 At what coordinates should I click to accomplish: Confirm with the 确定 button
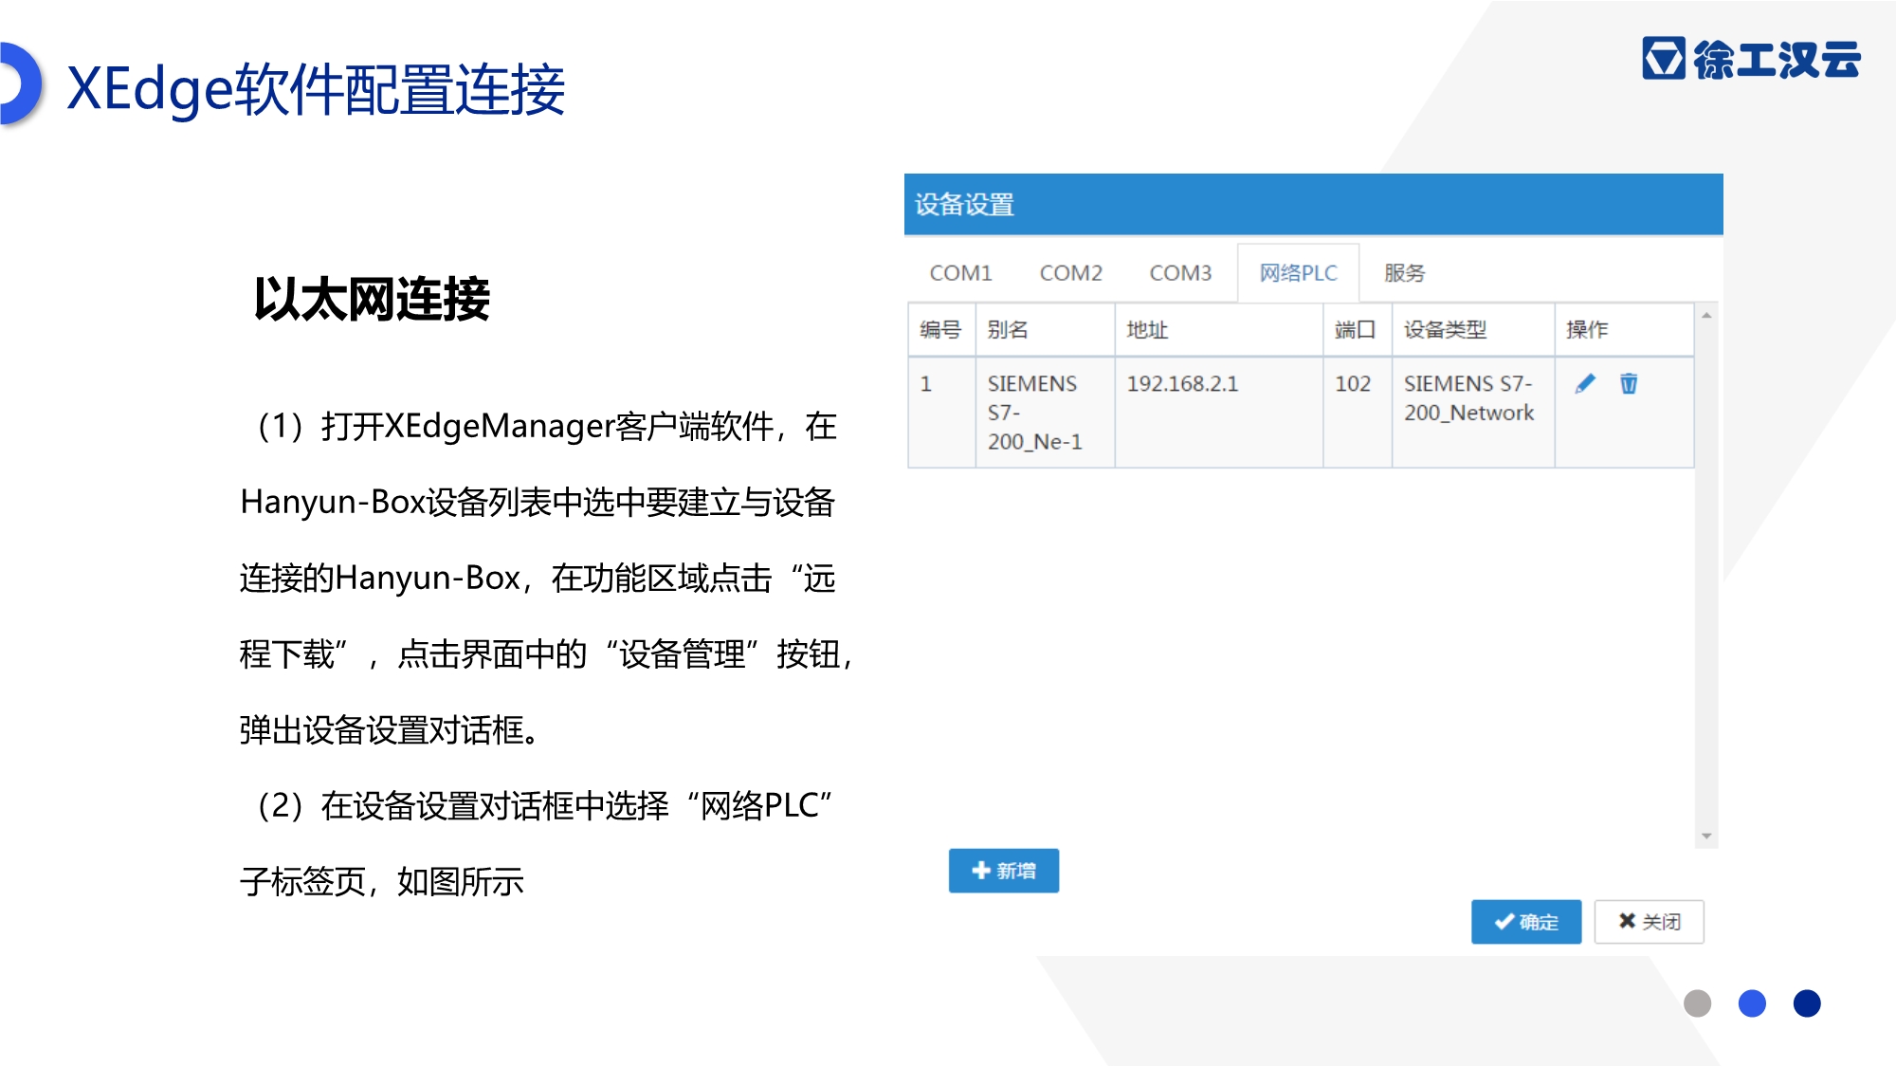pos(1526,922)
